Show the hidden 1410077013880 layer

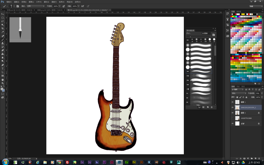point(233,118)
